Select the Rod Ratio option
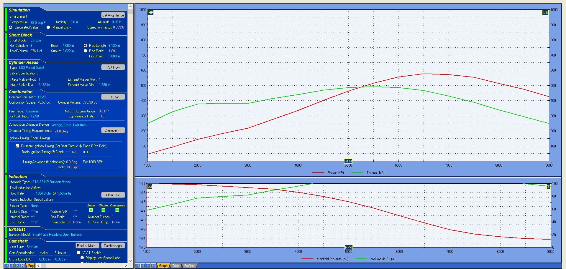The width and height of the screenshot is (566, 269). (x=85, y=51)
